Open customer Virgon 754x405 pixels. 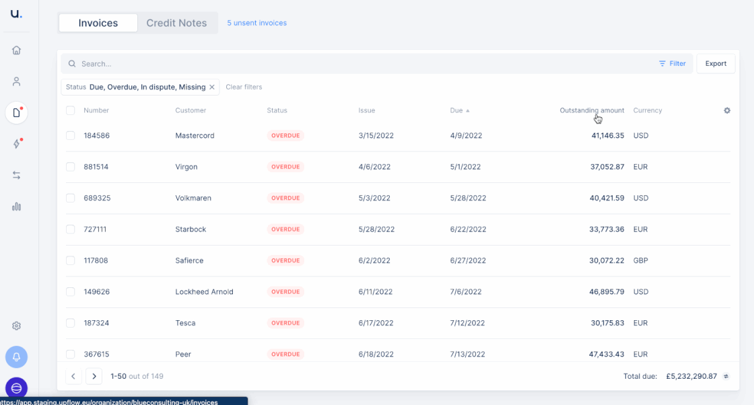[186, 167]
